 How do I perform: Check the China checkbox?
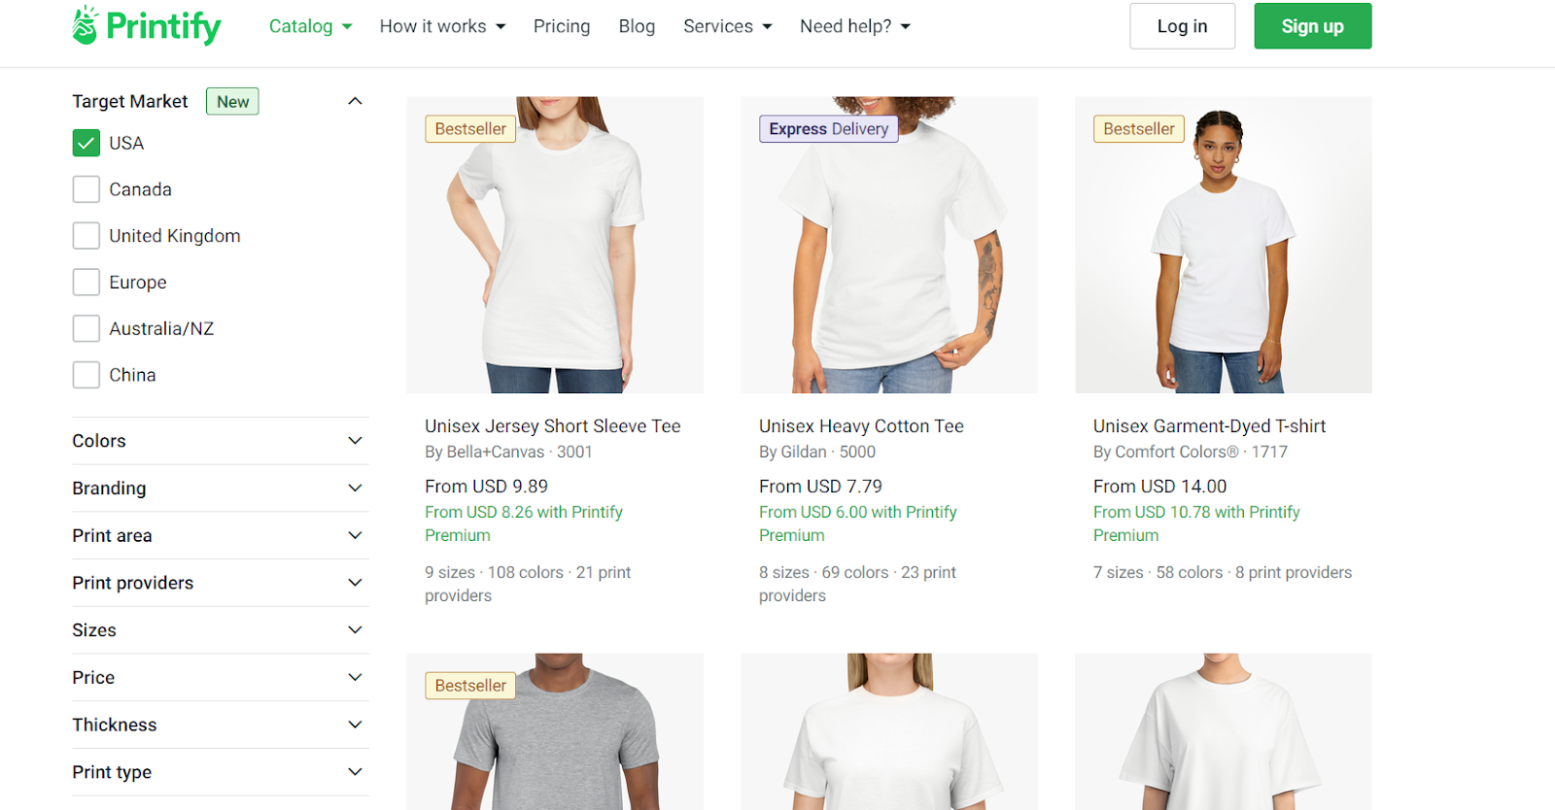(x=86, y=375)
